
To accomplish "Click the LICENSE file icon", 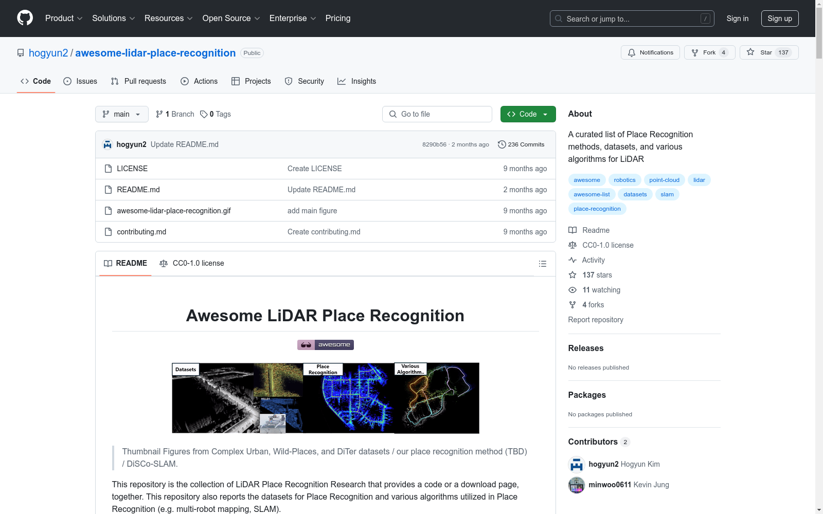I will click(108, 169).
